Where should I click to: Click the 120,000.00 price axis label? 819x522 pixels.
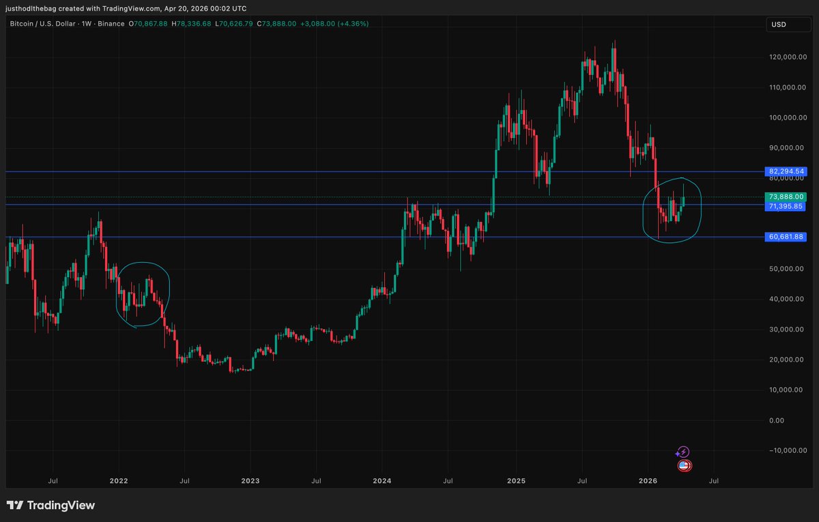click(788, 57)
